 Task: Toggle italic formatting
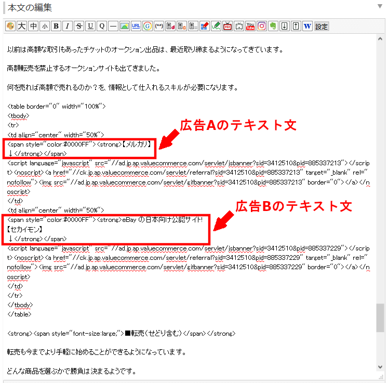click(x=68, y=26)
